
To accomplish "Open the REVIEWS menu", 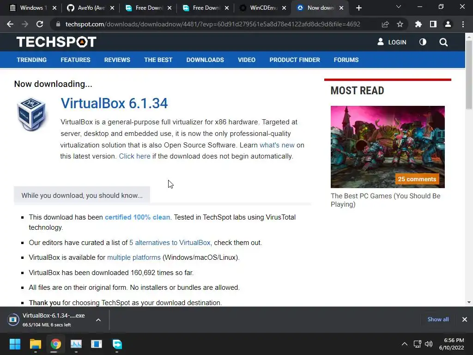I will coord(117,60).
